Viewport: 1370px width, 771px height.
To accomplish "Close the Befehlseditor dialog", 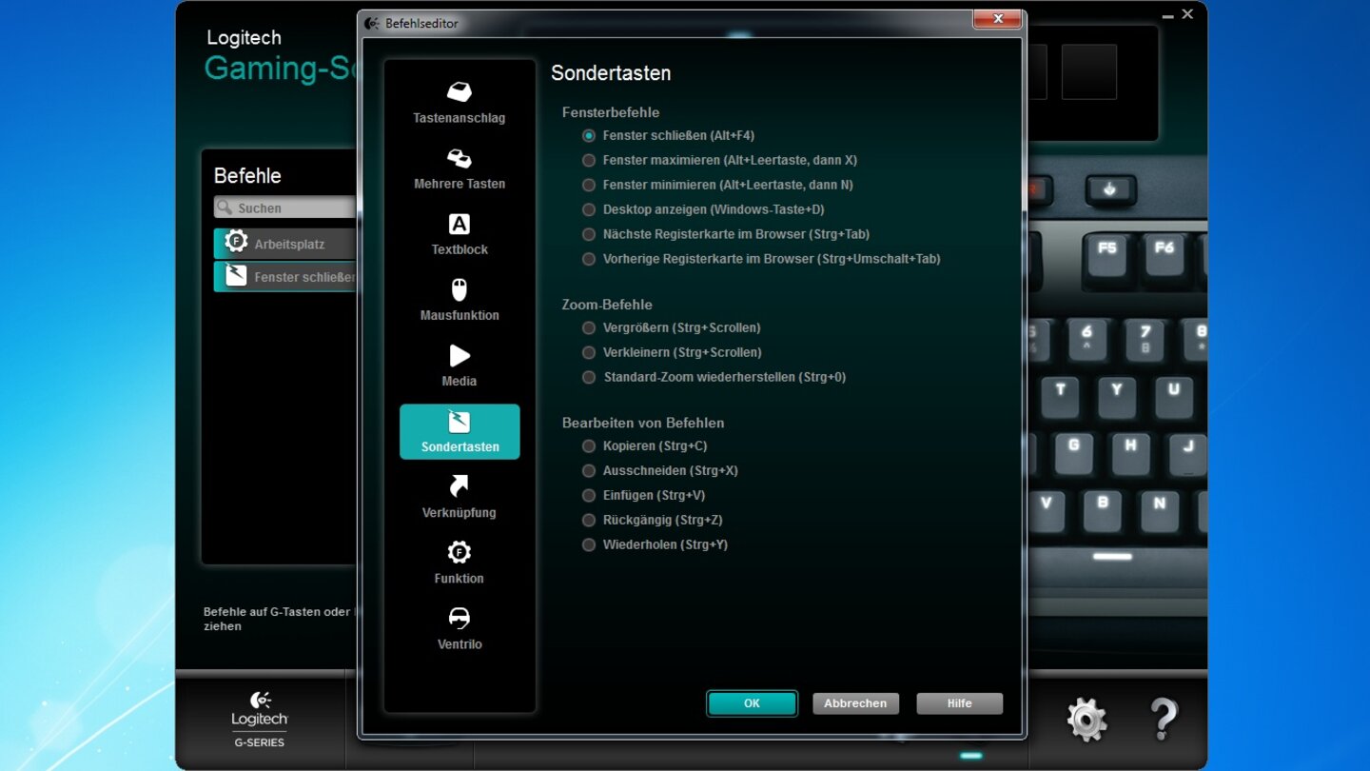I will pos(997,19).
